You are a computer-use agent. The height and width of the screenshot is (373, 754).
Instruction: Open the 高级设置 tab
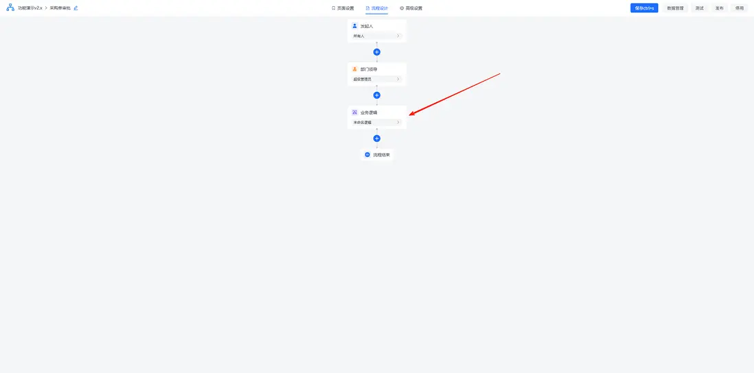[411, 8]
